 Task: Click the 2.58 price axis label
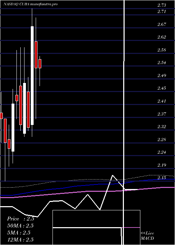point(162,50)
